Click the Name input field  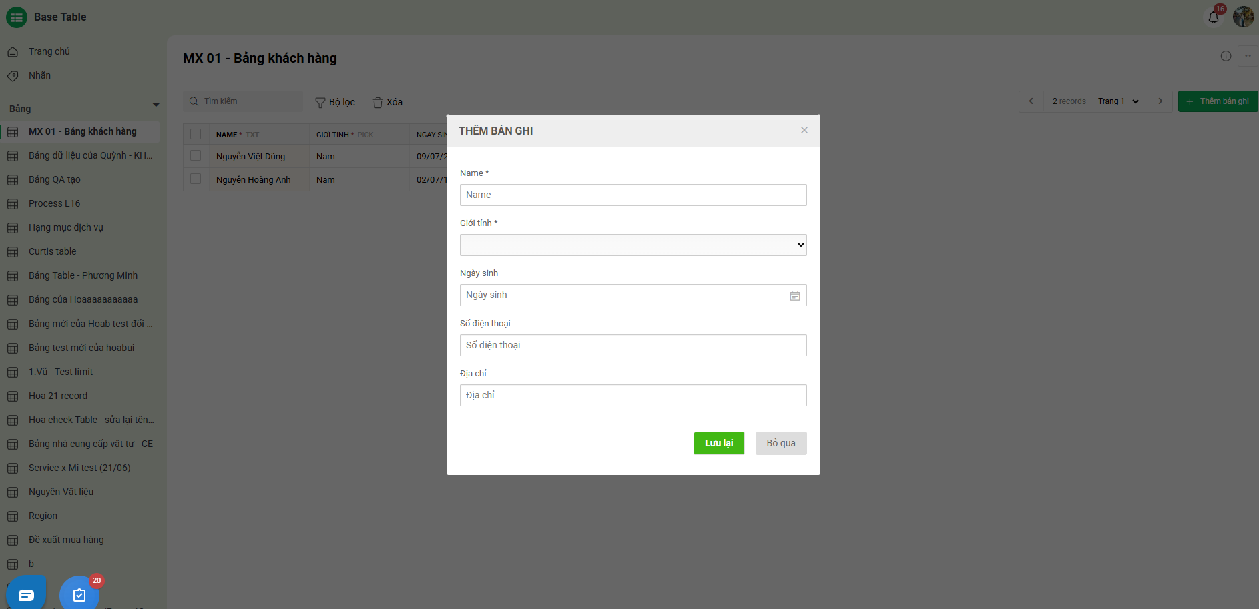(x=633, y=195)
